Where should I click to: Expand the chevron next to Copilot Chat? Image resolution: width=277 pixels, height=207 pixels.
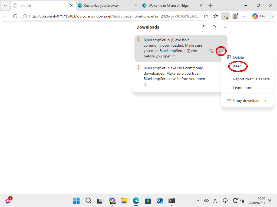click(x=272, y=16)
